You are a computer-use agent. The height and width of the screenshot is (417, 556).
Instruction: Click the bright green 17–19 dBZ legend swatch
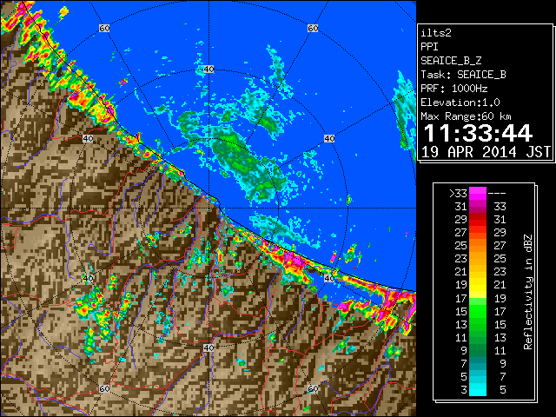[x=478, y=298]
